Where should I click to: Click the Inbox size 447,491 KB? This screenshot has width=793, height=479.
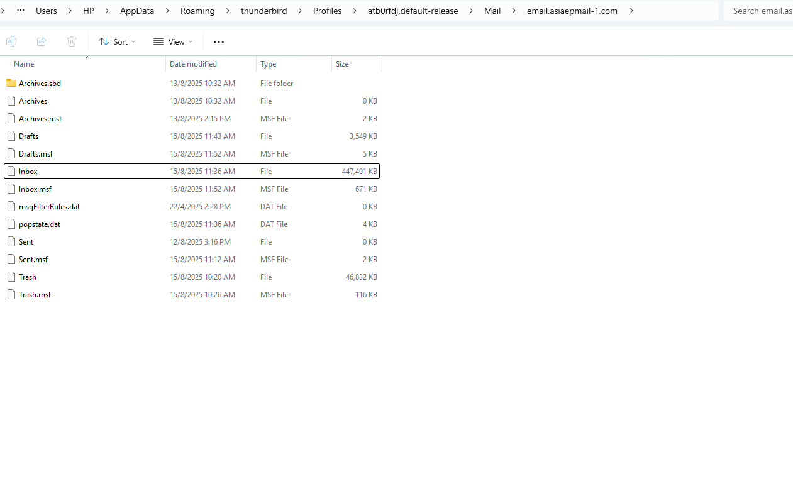[360, 171]
